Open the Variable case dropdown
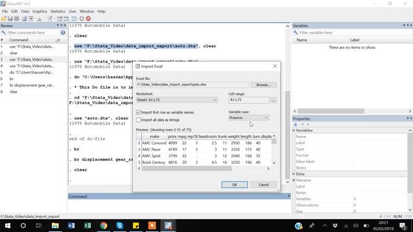The height and width of the screenshot is (232, 413). point(267,118)
